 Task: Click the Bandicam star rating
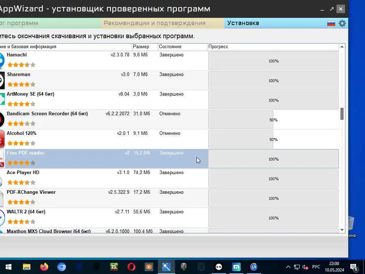tap(21, 123)
